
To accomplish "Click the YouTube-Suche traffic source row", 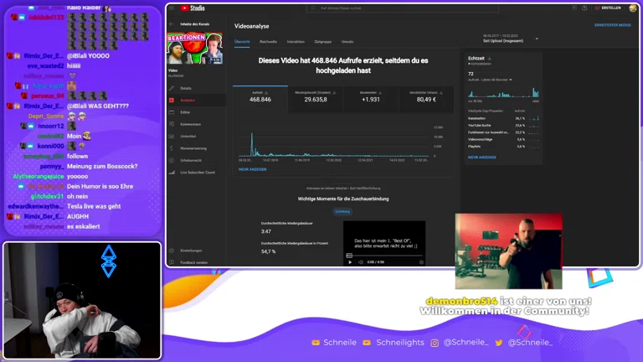I will (x=503, y=125).
